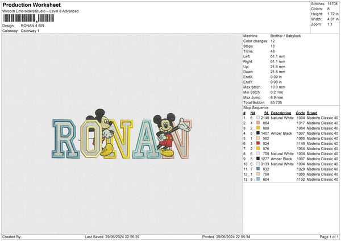
Task: Select the light blue swatch in stop 13
Action: point(258,179)
